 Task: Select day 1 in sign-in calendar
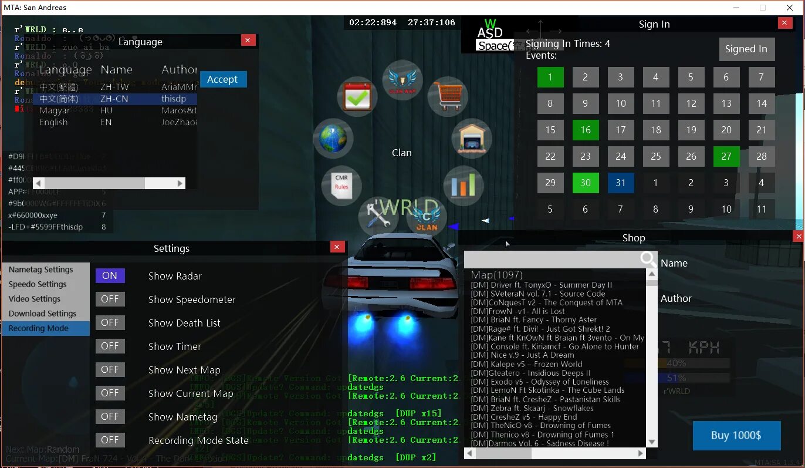point(550,77)
